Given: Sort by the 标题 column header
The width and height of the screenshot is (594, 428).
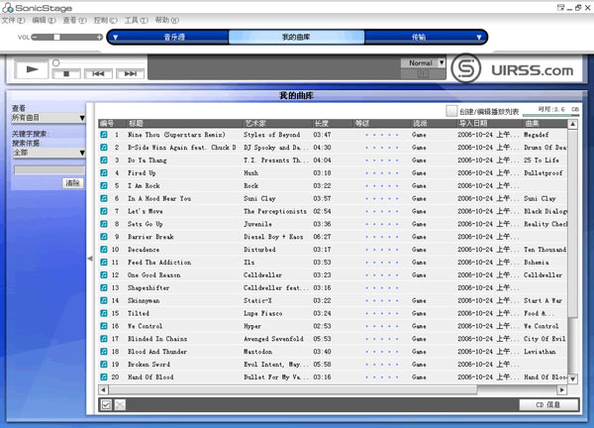Looking at the screenshot, I should (x=184, y=123).
